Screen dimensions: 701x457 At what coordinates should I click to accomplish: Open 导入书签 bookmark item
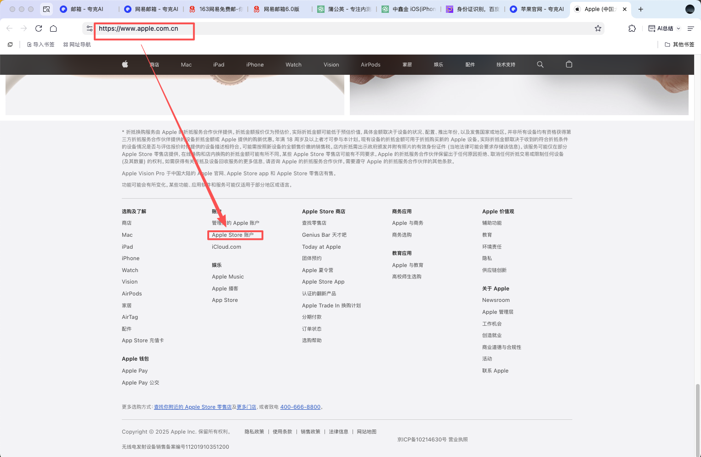(41, 45)
